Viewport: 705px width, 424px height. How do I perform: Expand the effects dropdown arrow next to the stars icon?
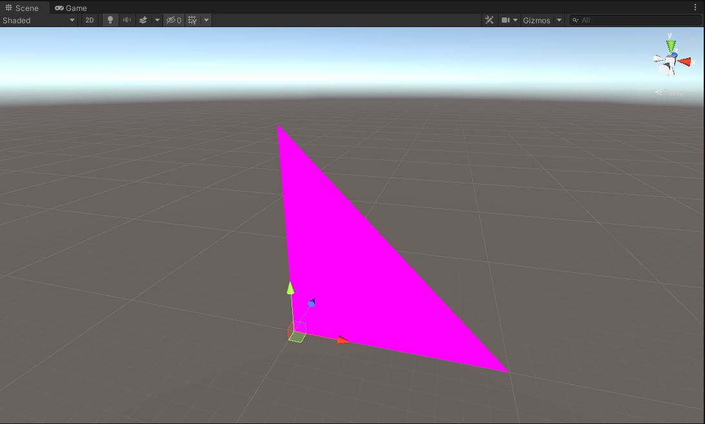157,20
